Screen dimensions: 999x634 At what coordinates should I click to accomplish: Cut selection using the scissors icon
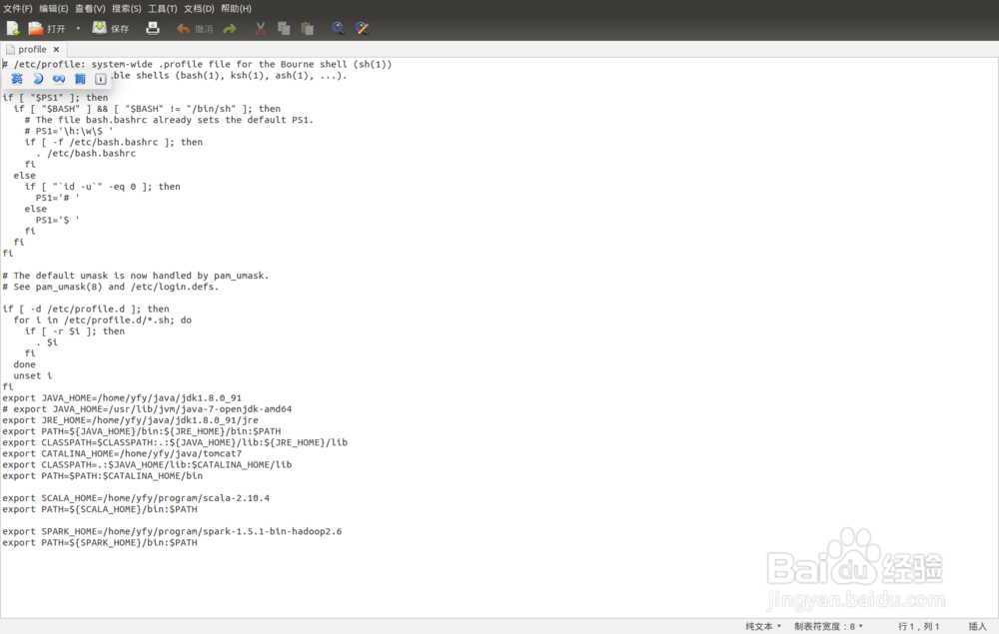click(260, 29)
